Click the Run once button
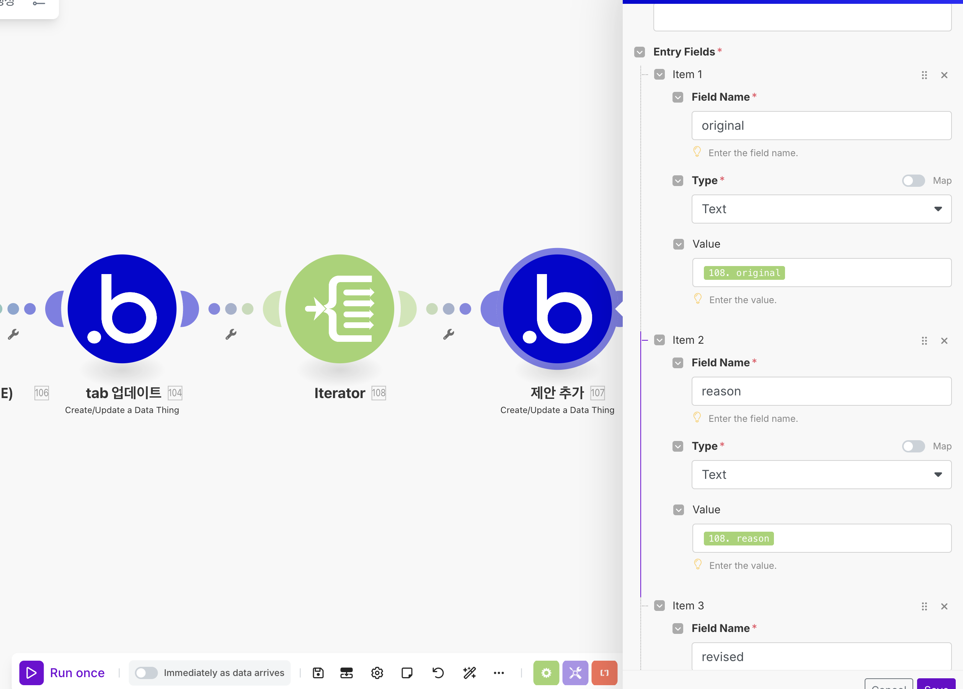Screen dimensions: 963x689 [62, 673]
